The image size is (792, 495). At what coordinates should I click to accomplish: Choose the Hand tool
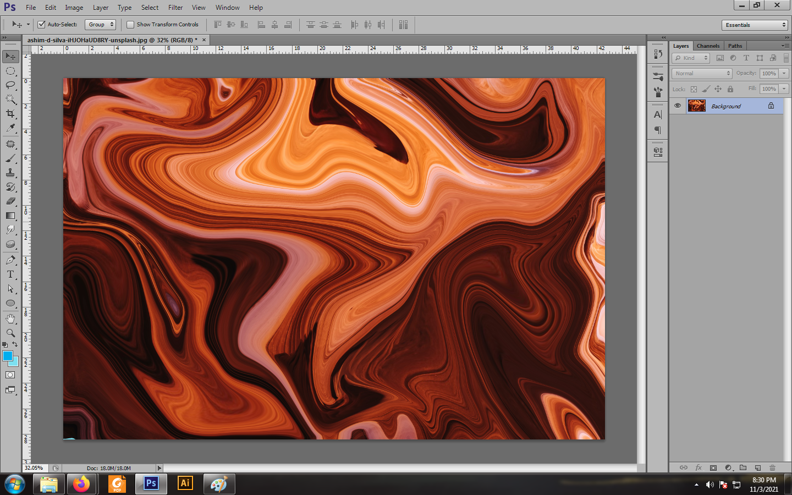(10, 318)
